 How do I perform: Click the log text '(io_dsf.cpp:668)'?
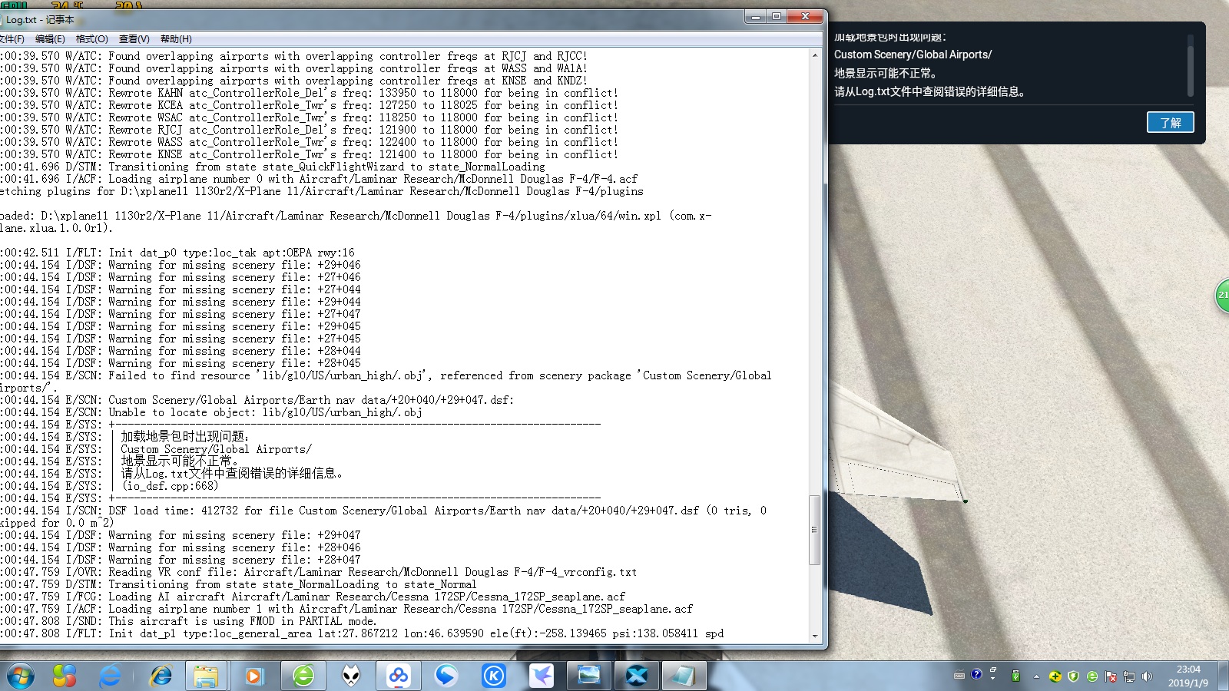tap(170, 486)
